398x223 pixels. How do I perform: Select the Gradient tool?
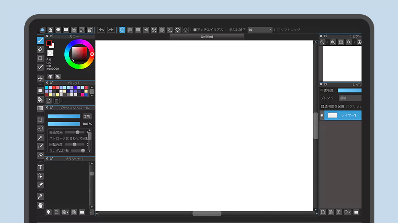[x=40, y=108]
